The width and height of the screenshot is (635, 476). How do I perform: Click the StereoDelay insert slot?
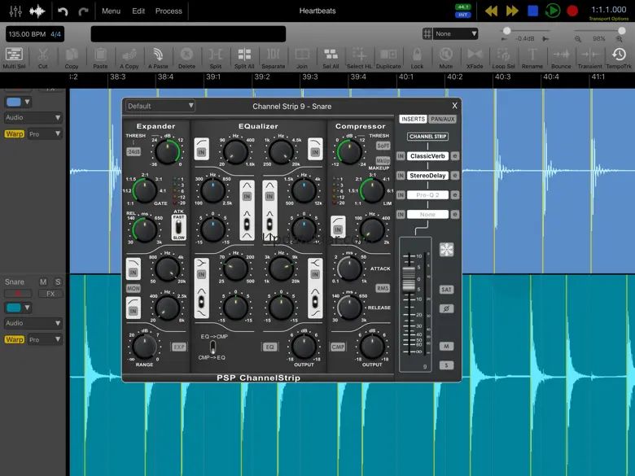[x=427, y=176]
